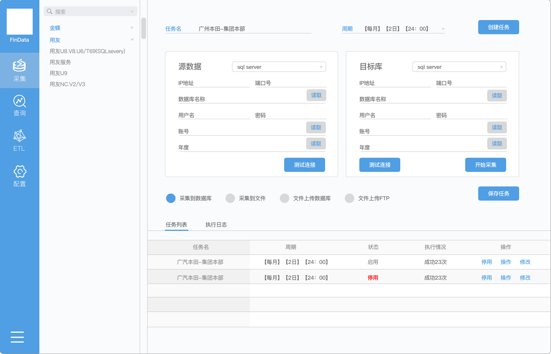Open the 目标库 sql server dropdown

[459, 67]
